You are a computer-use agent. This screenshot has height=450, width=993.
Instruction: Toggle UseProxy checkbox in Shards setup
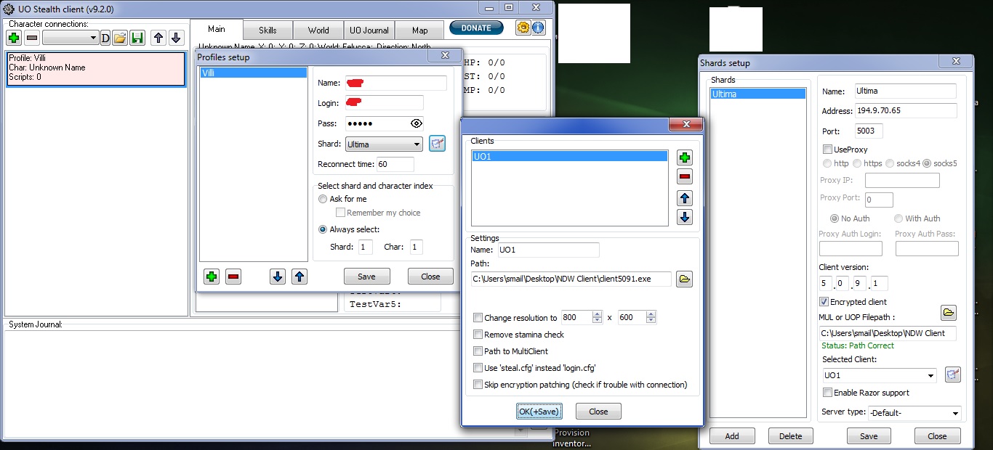coord(827,150)
